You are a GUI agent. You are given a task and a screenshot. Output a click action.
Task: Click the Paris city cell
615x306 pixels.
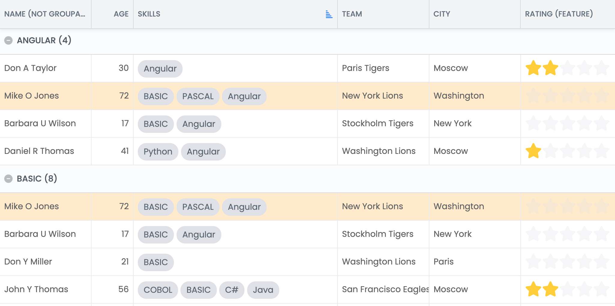(475, 262)
